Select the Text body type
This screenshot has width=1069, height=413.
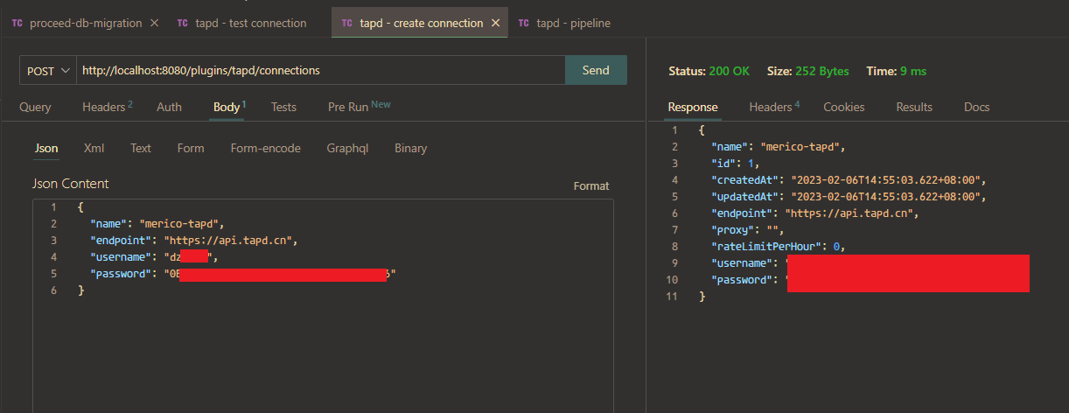point(141,148)
